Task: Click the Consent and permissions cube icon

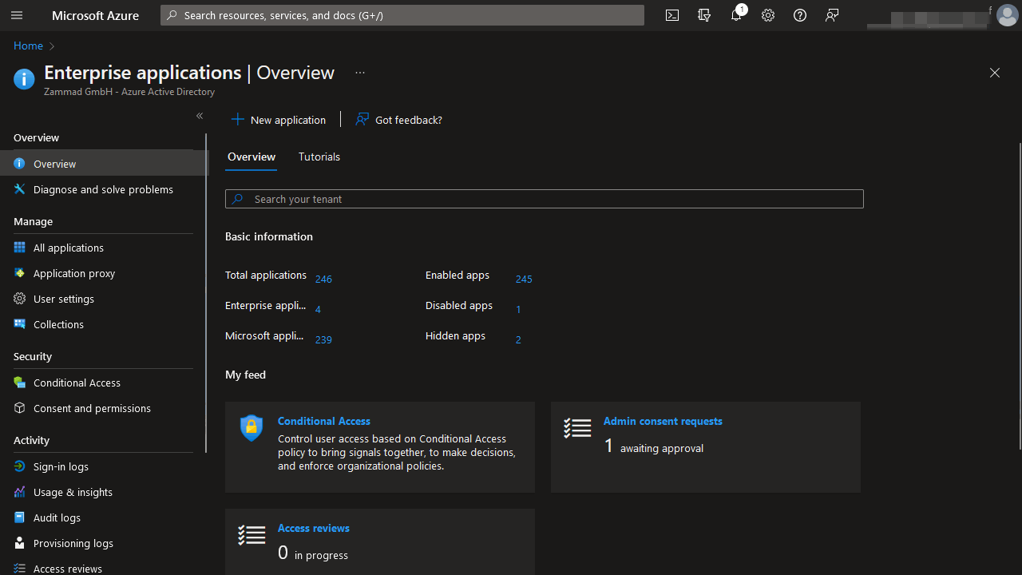Action: pyautogui.click(x=20, y=408)
